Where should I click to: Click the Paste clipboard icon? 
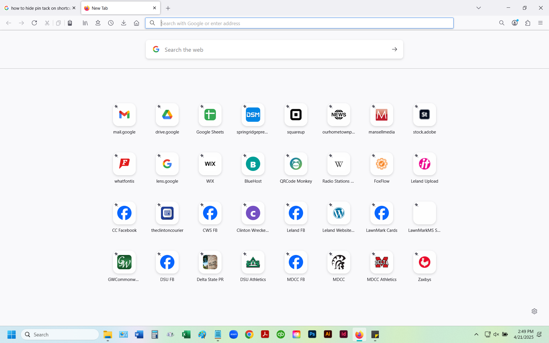pos(70,23)
